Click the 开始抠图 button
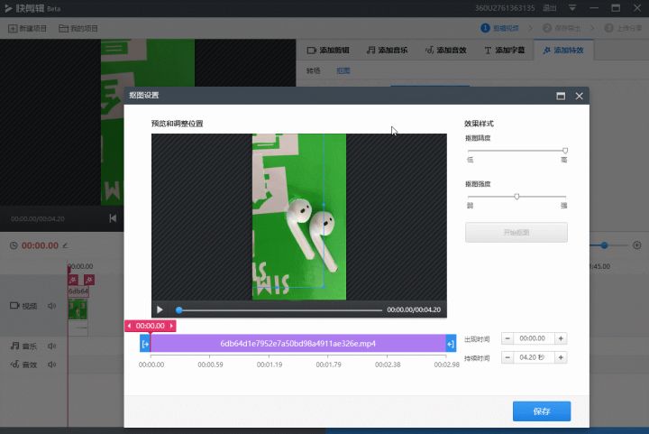This screenshot has height=434, width=649. pyautogui.click(x=516, y=232)
